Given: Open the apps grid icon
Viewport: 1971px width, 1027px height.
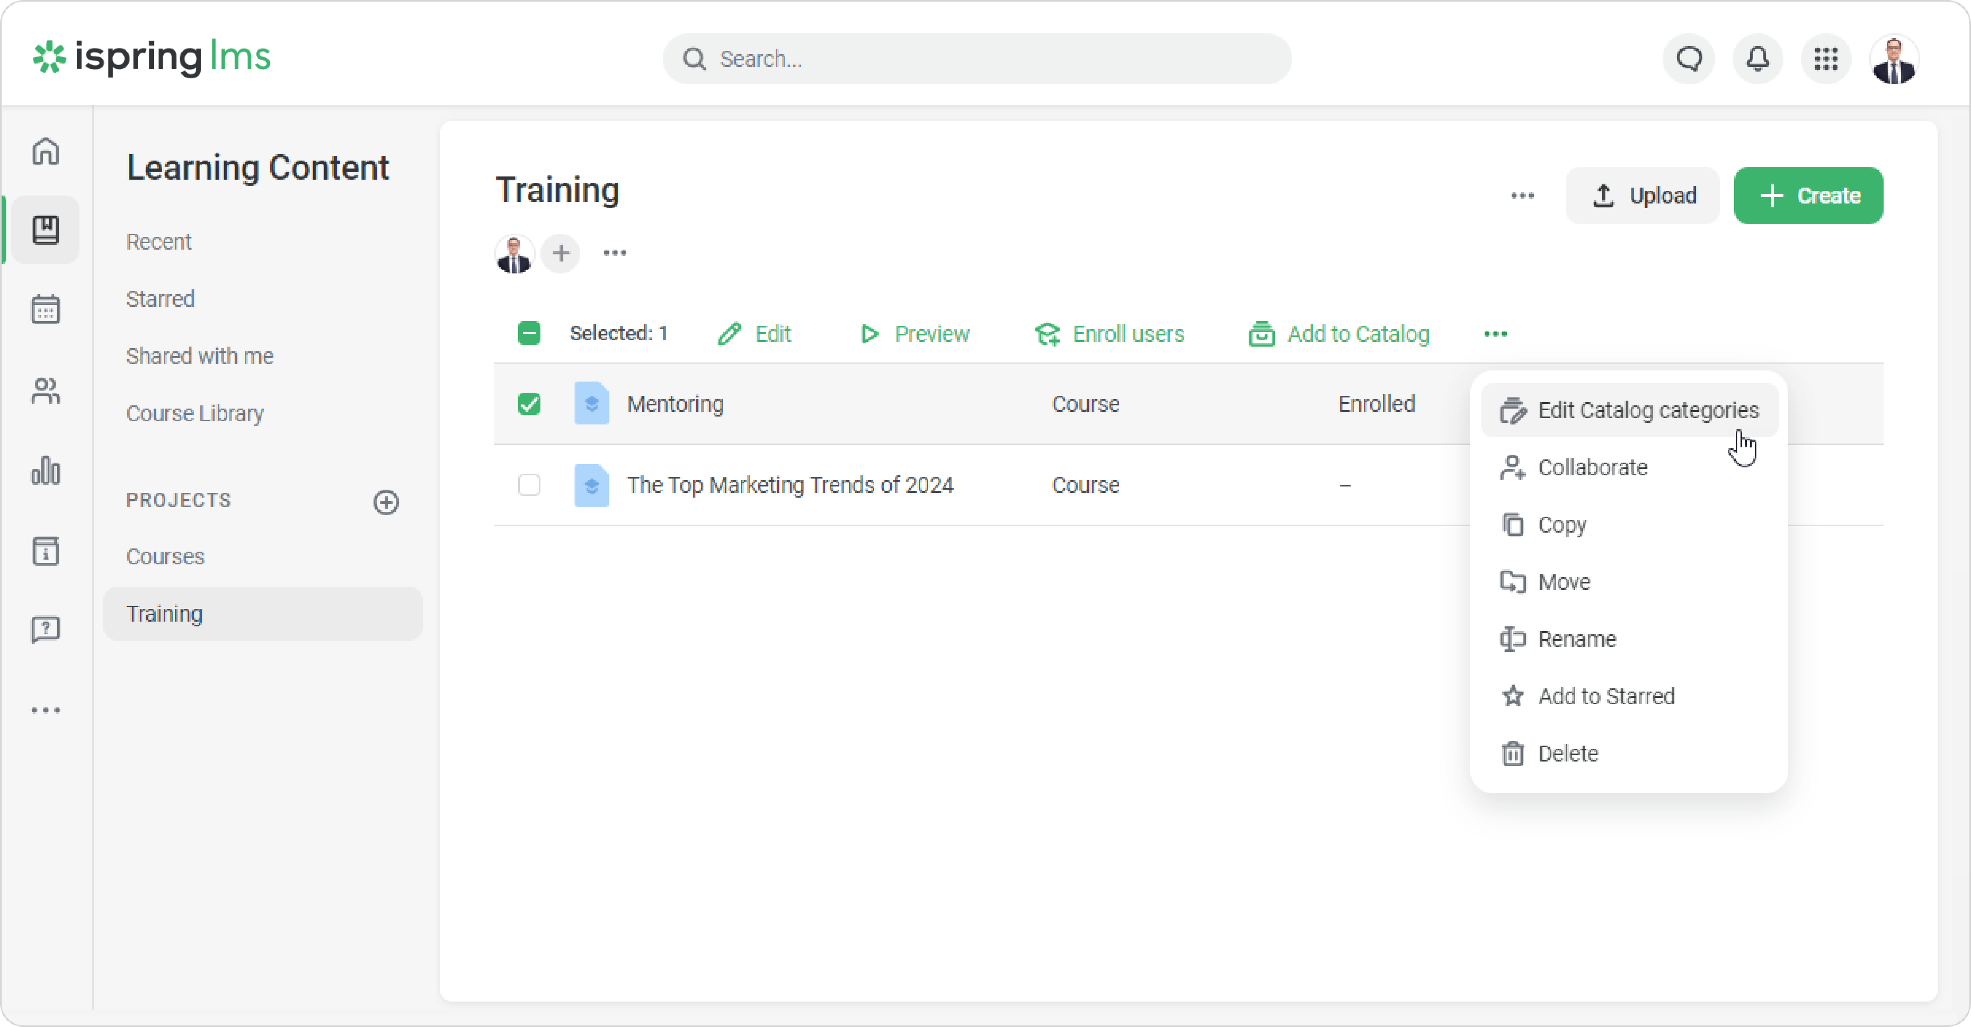Looking at the screenshot, I should tap(1826, 59).
